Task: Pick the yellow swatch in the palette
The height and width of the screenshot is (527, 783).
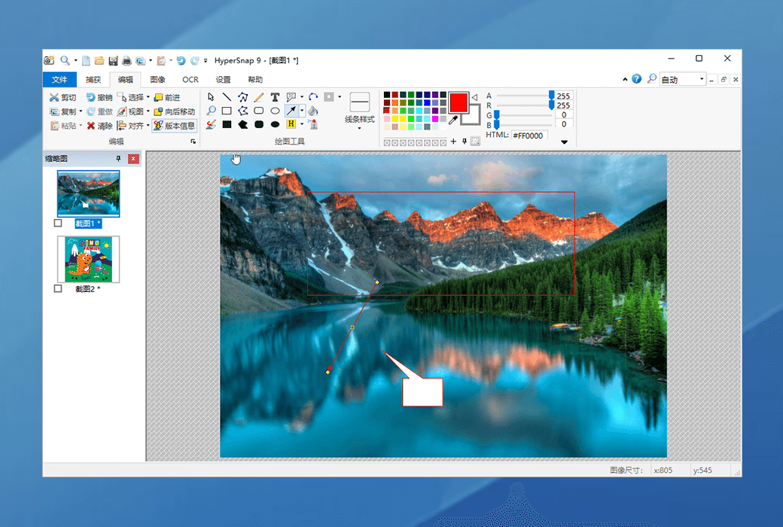Action: point(396,118)
